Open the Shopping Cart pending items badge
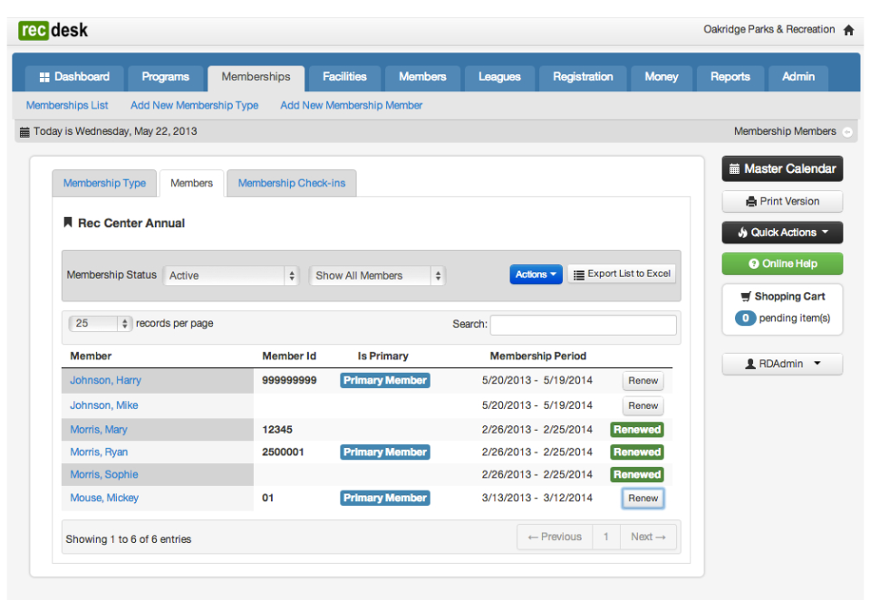 coord(745,318)
